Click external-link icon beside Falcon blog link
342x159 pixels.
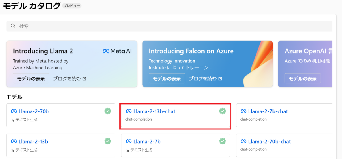220,79
